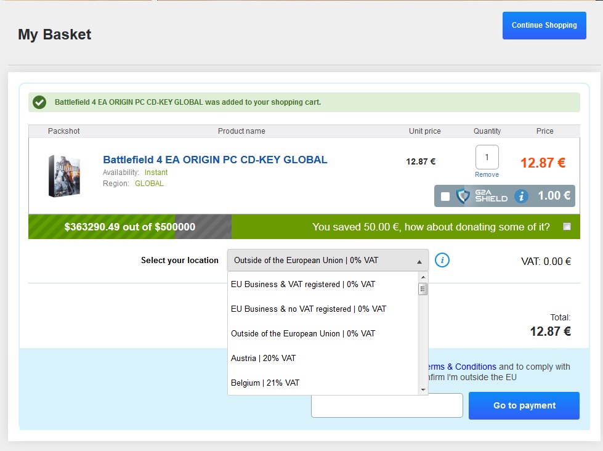Image resolution: width=603 pixels, height=451 pixels.
Task: Click the Battlefield 4 packshot thumbnail
Action: click(x=65, y=176)
